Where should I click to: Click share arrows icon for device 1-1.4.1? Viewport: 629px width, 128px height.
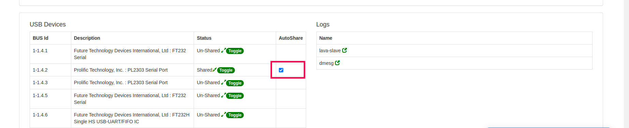click(x=223, y=51)
